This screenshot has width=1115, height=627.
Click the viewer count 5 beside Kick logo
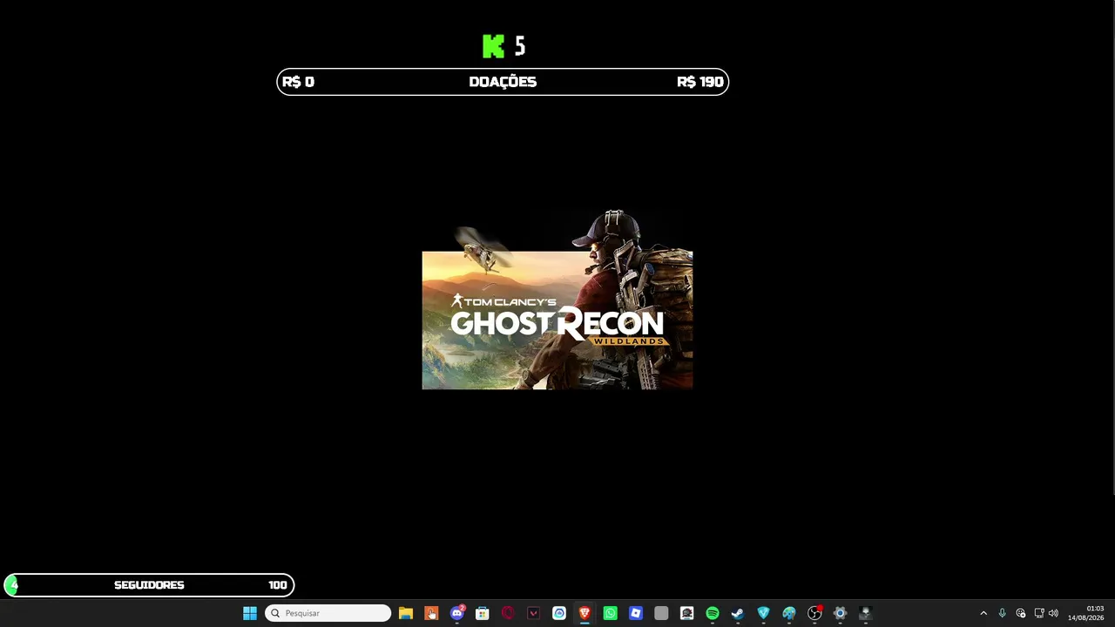coord(520,46)
